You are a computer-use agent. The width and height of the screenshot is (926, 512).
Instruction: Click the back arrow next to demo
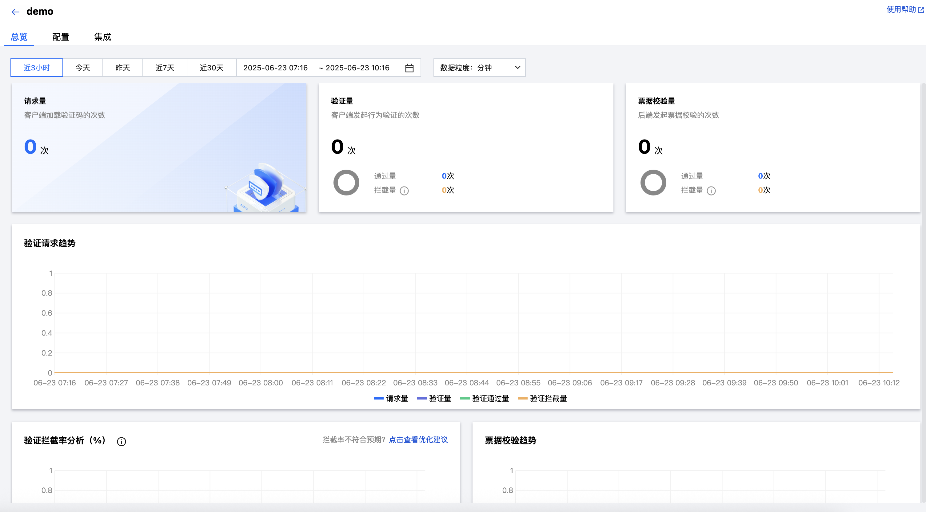(x=15, y=12)
